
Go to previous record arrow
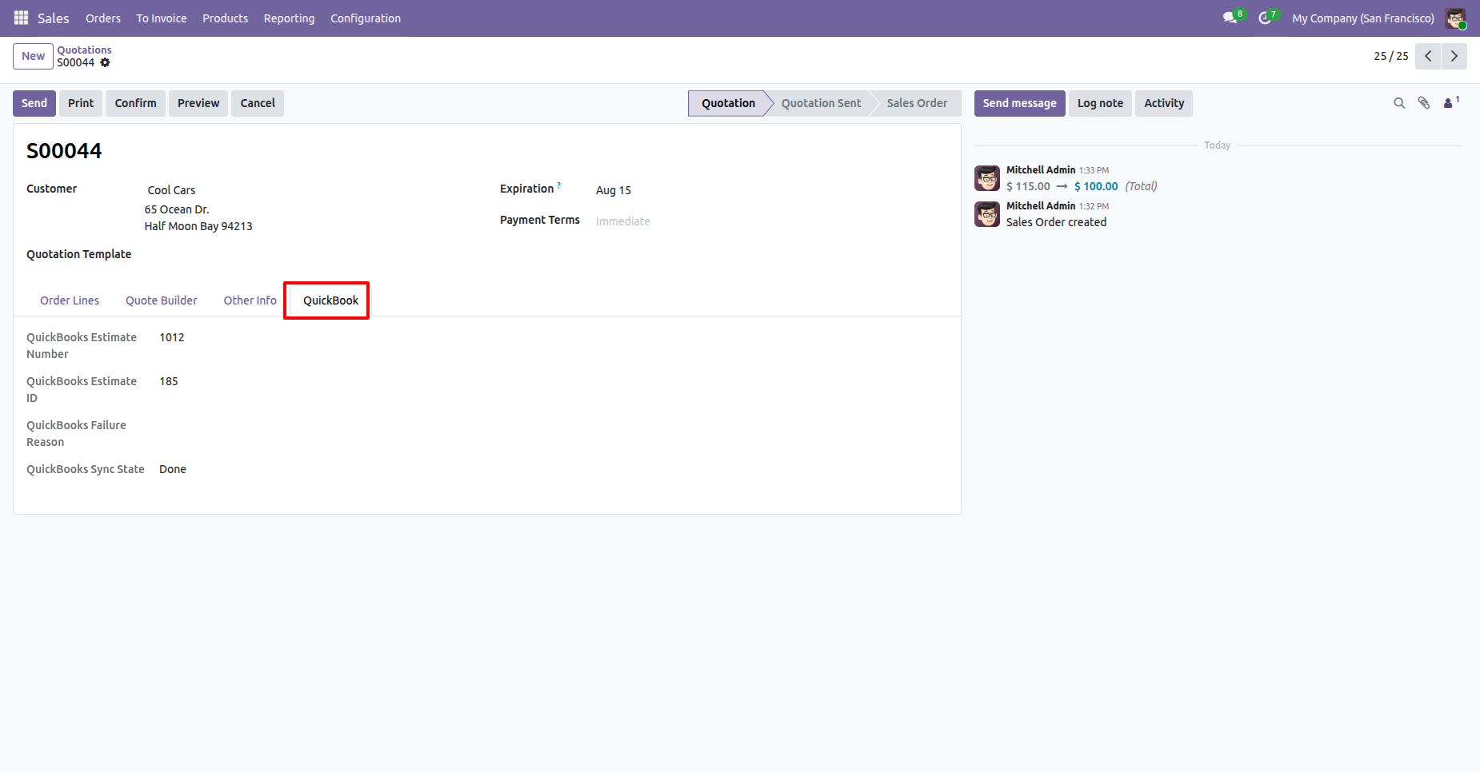1428,56
